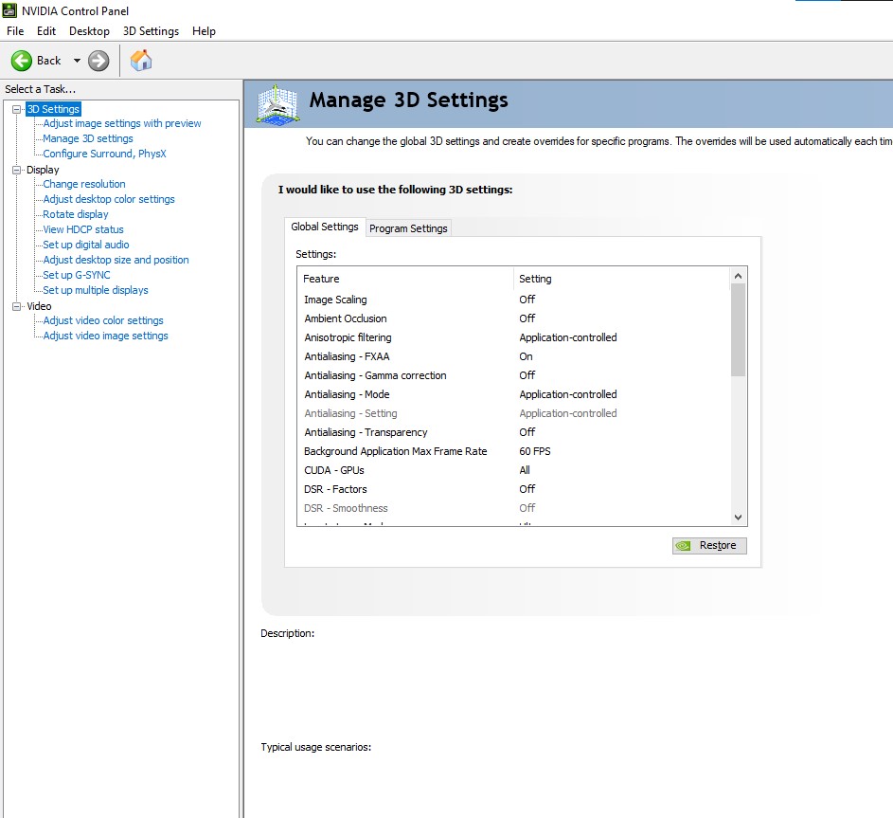The height and width of the screenshot is (818, 893).
Task: Open the File menu
Action: tap(15, 30)
